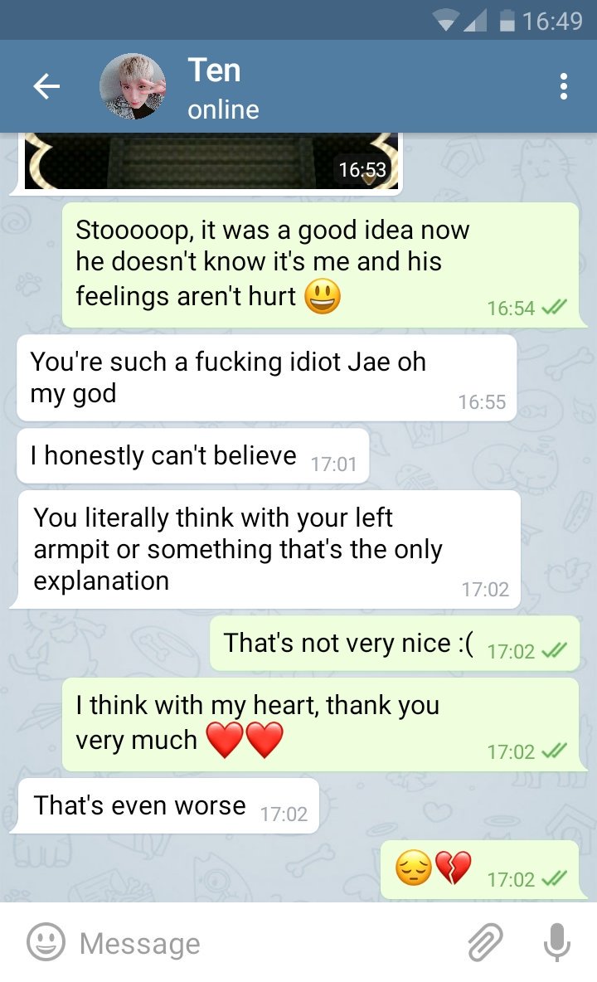Open Ten's profile picture
Viewport: 597px width, 982px height.
133,86
